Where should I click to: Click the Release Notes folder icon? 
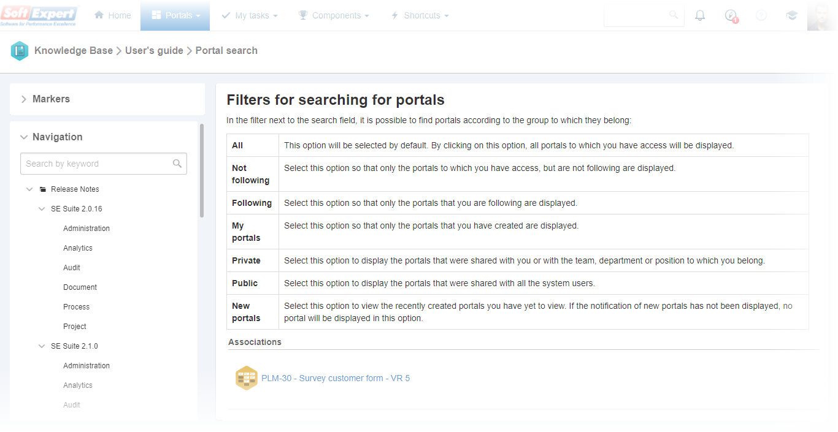[43, 189]
